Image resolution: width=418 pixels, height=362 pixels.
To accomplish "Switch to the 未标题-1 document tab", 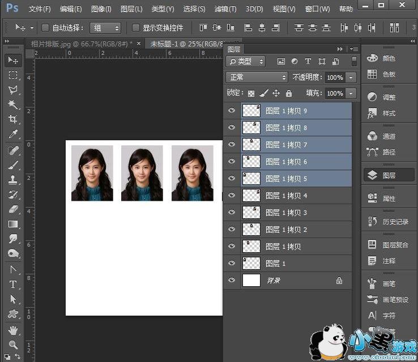I will (177, 44).
